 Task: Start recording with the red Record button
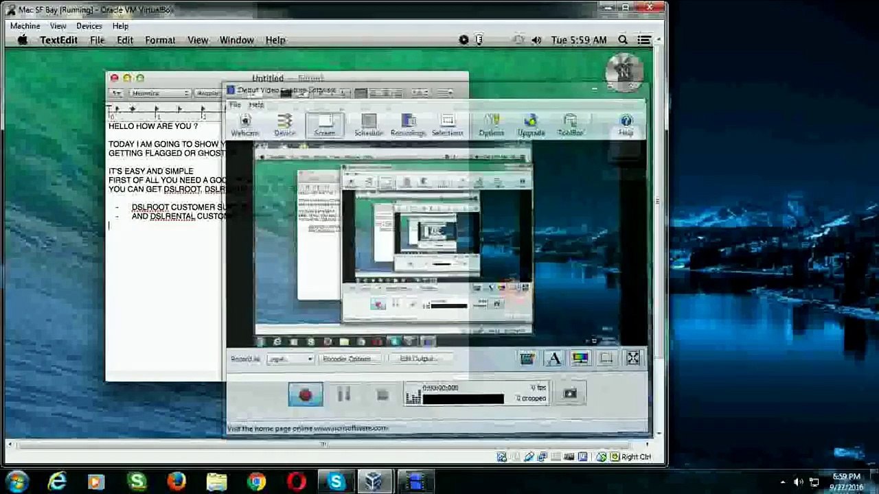pyautogui.click(x=306, y=395)
